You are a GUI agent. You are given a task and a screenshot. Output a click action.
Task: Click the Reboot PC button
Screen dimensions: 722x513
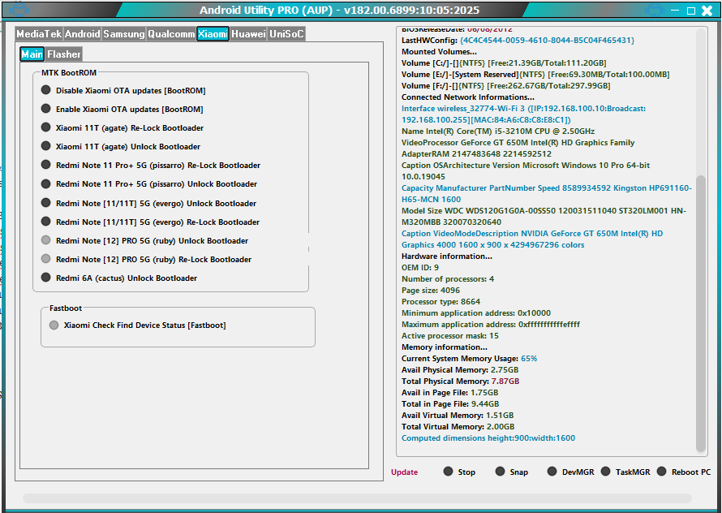(684, 472)
